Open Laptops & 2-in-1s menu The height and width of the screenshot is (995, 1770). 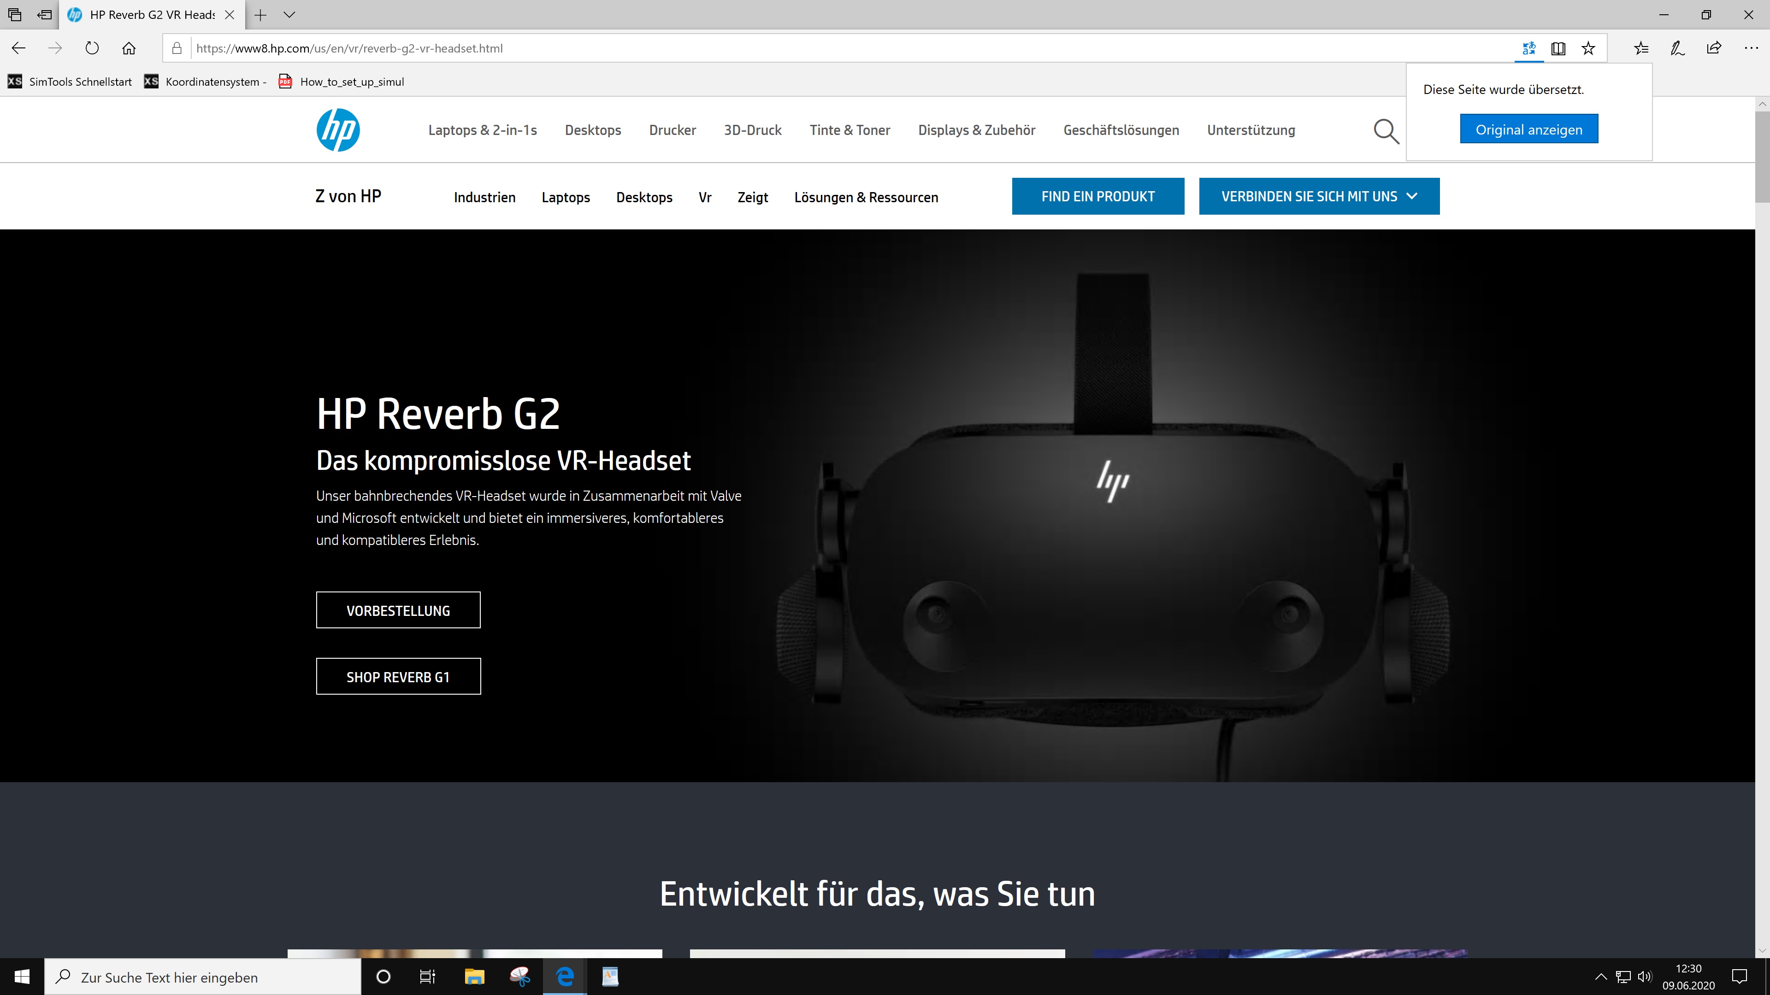click(x=482, y=130)
